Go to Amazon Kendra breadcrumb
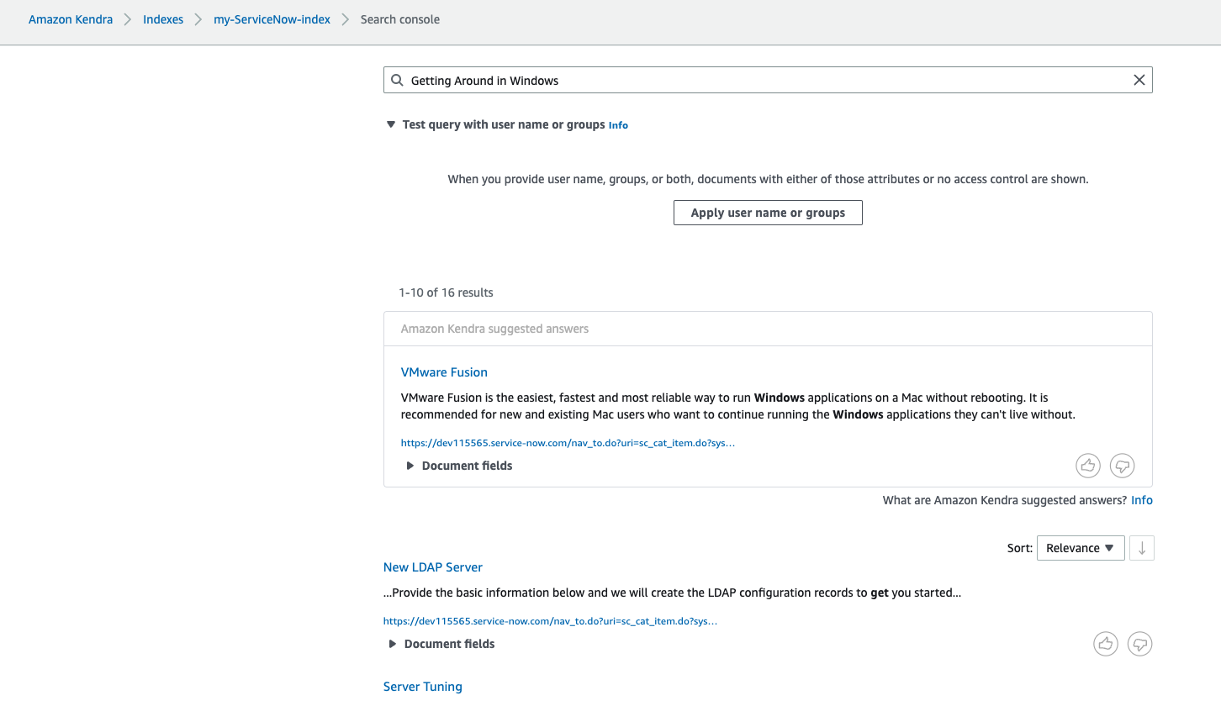 (71, 19)
